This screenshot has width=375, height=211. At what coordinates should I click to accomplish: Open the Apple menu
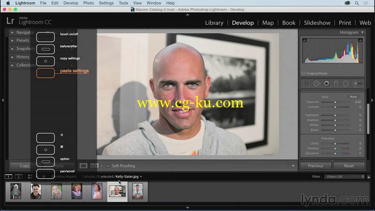[x=8, y=3]
